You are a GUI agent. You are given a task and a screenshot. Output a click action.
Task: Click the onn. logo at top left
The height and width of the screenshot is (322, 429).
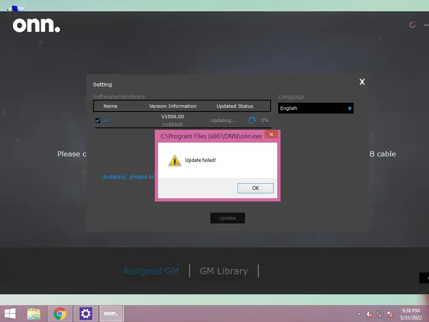36,25
